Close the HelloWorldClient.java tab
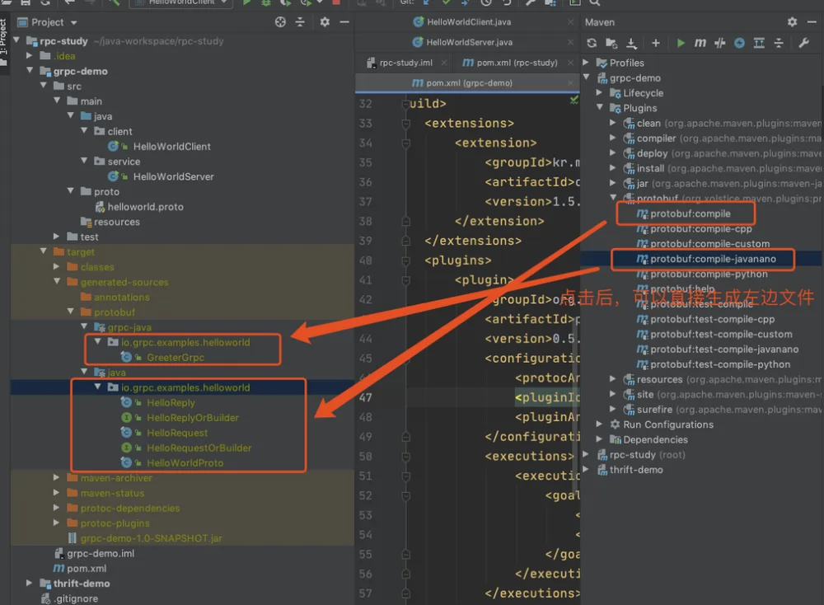 click(x=571, y=22)
